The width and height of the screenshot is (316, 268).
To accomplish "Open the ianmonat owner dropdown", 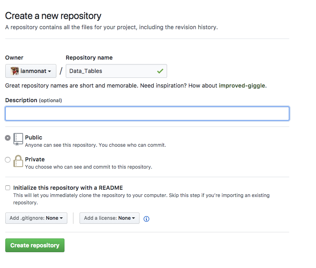I will [31, 71].
